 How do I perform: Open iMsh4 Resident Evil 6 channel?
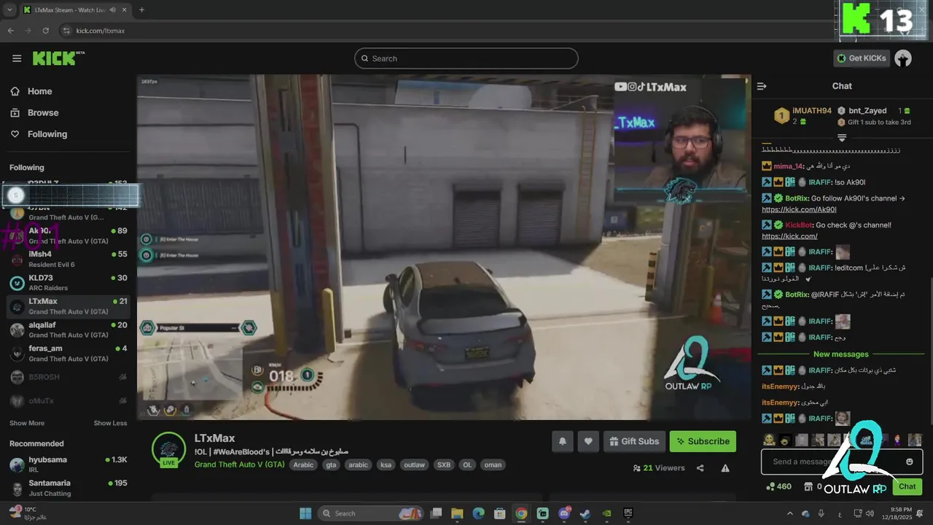pos(68,259)
